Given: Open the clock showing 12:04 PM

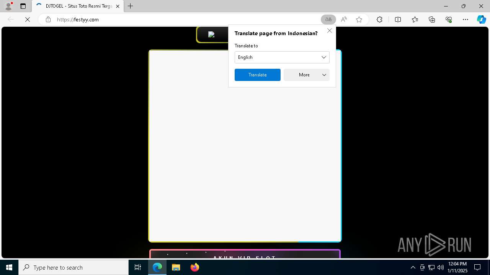Looking at the screenshot, I should (x=457, y=267).
